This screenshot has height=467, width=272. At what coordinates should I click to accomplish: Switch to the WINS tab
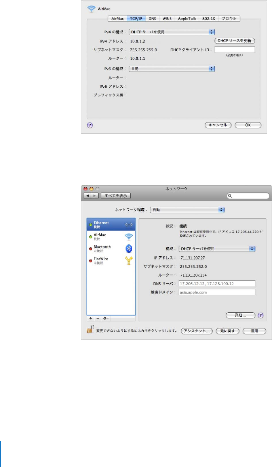pyautogui.click(x=167, y=19)
